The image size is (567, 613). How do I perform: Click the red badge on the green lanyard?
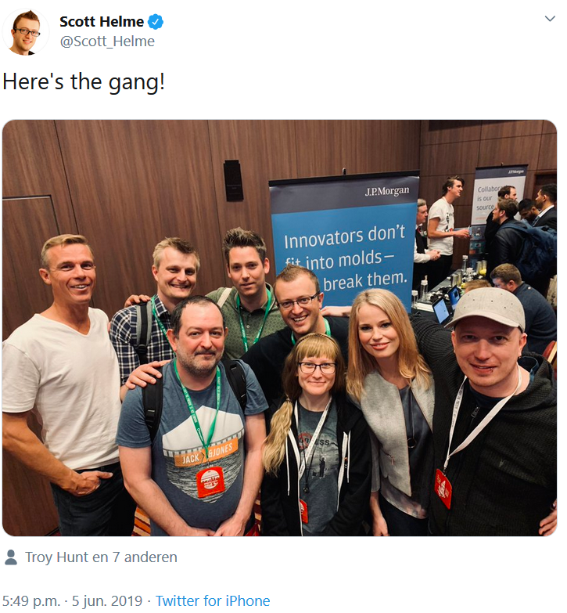[210, 482]
